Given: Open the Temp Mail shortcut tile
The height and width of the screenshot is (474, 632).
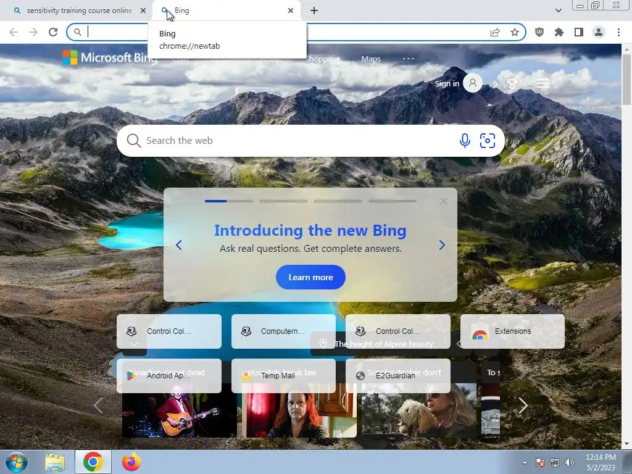Looking at the screenshot, I should pos(283,376).
